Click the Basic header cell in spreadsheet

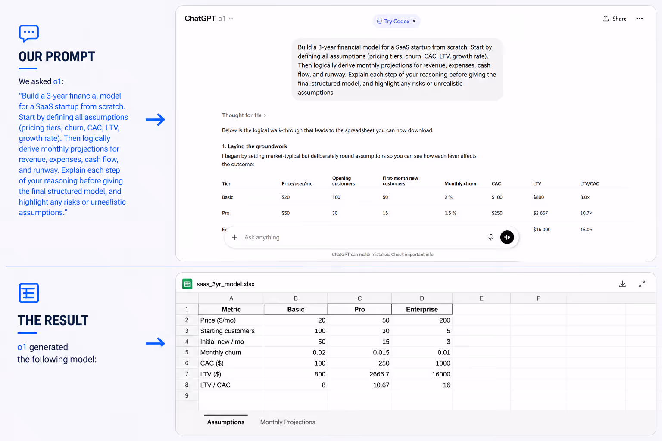coord(296,309)
